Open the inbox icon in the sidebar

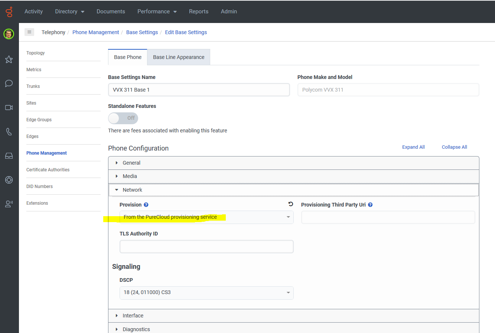(x=9, y=156)
